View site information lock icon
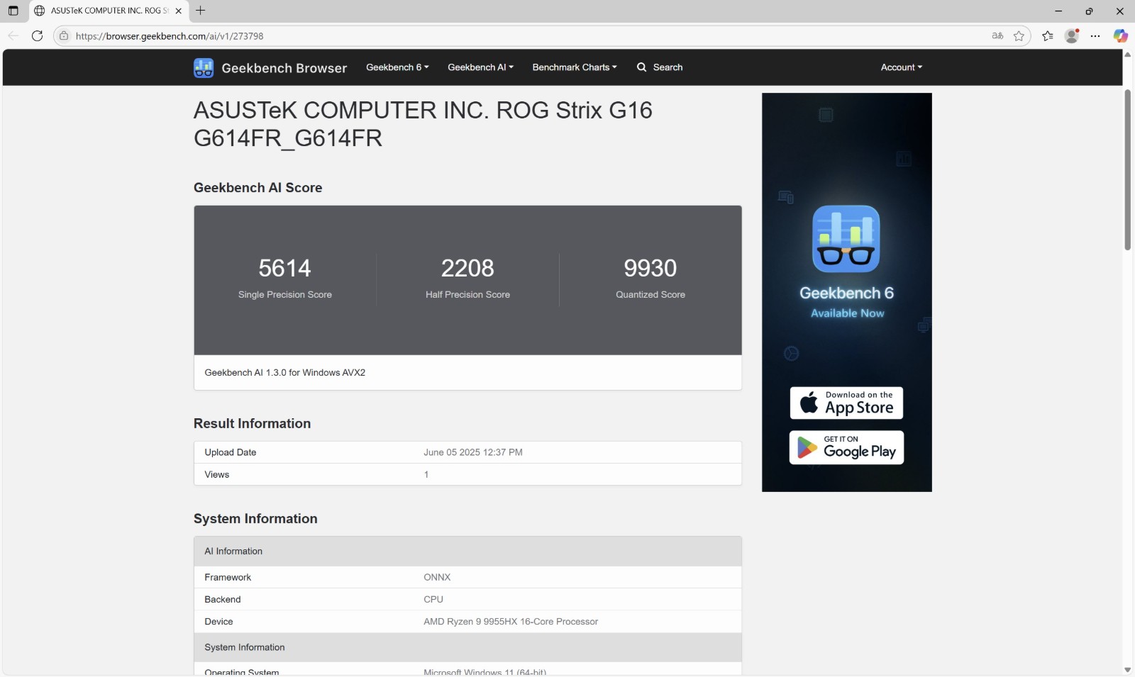1135x677 pixels. 64,36
